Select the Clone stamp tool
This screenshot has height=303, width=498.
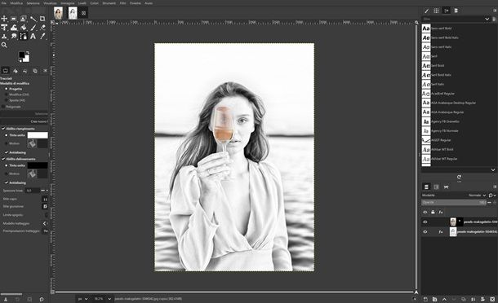[x=4, y=37]
